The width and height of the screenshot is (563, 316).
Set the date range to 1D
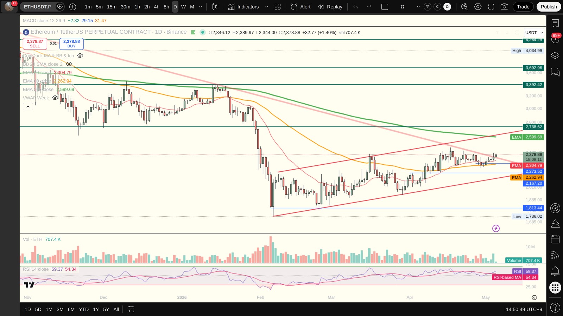tap(28, 309)
